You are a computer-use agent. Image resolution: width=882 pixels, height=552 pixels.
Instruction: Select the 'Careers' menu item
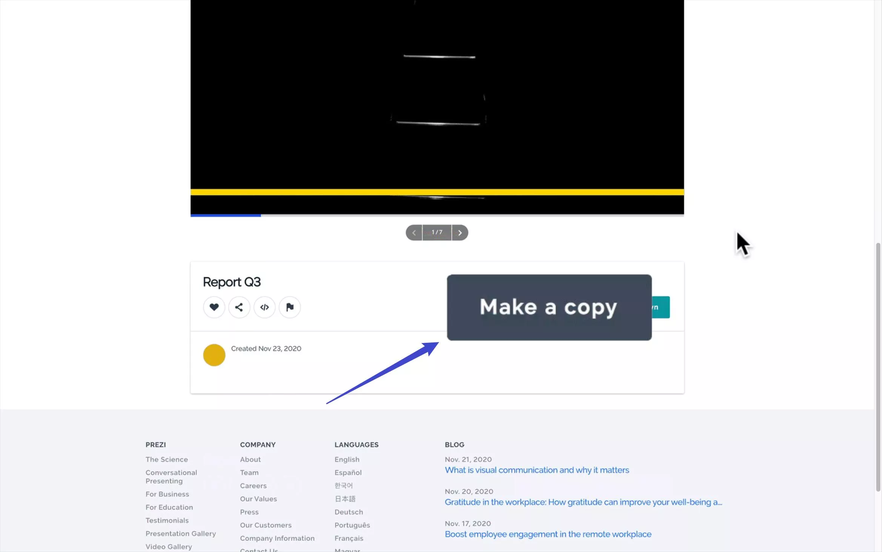tap(253, 485)
